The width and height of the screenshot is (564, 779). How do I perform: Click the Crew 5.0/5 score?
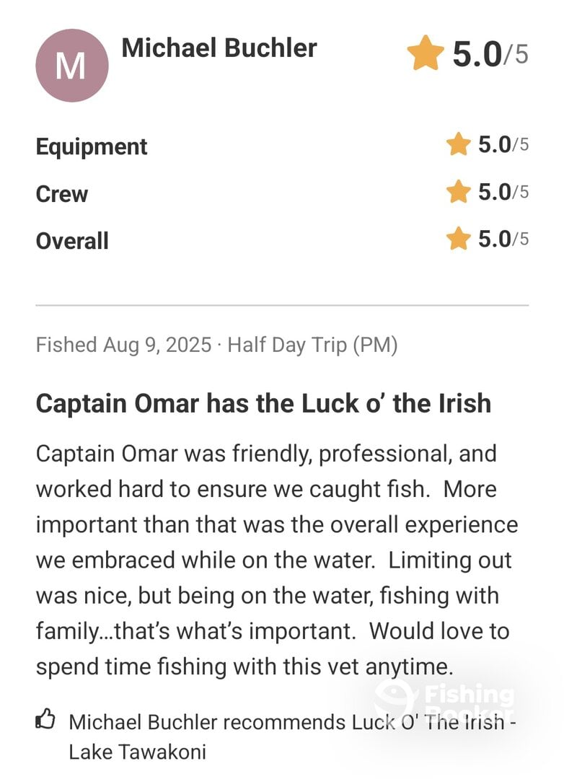tap(503, 192)
